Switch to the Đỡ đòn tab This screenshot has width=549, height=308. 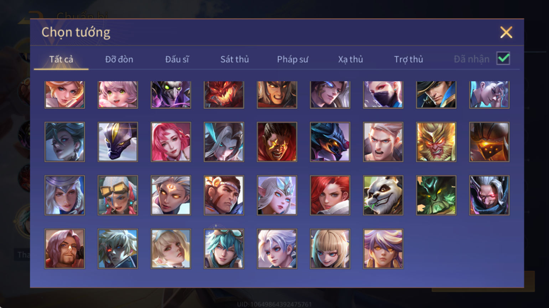[x=119, y=59]
